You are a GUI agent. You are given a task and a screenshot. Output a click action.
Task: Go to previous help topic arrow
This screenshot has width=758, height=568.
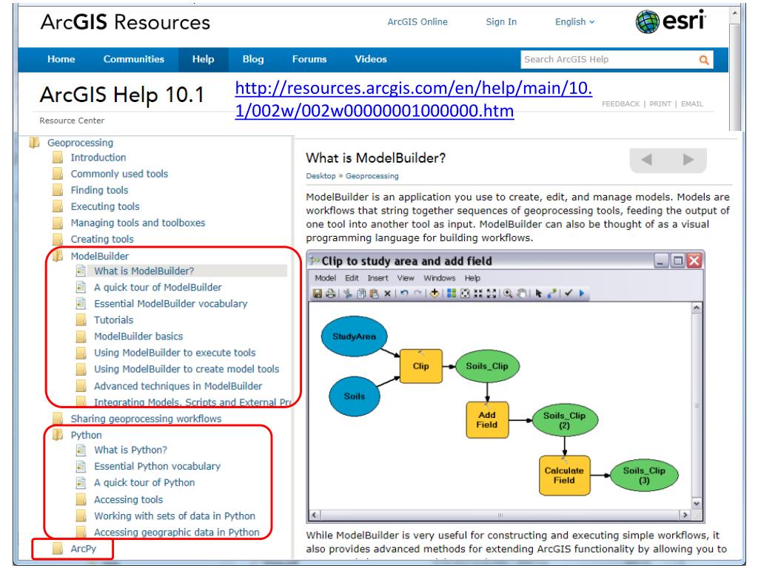[646, 160]
